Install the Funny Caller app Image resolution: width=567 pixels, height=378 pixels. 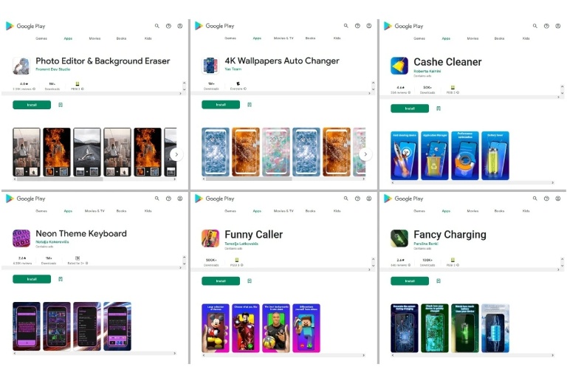click(221, 281)
